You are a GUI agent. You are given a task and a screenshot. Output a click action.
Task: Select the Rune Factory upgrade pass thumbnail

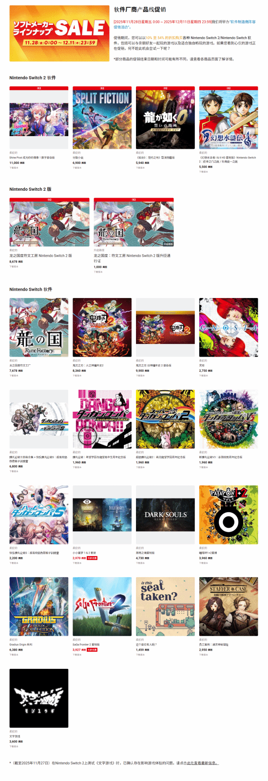(x=134, y=222)
